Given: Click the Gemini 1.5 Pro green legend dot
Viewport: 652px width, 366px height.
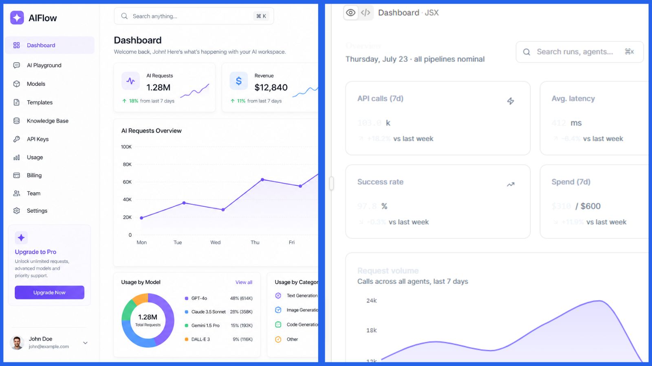Looking at the screenshot, I should (x=187, y=325).
